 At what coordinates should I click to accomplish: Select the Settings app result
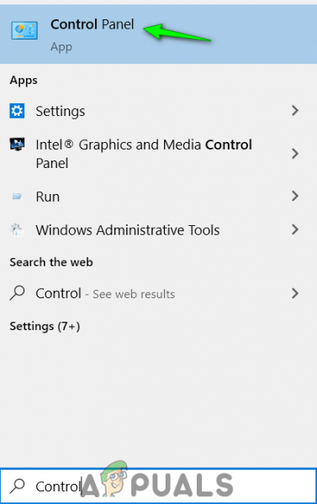pos(158,111)
